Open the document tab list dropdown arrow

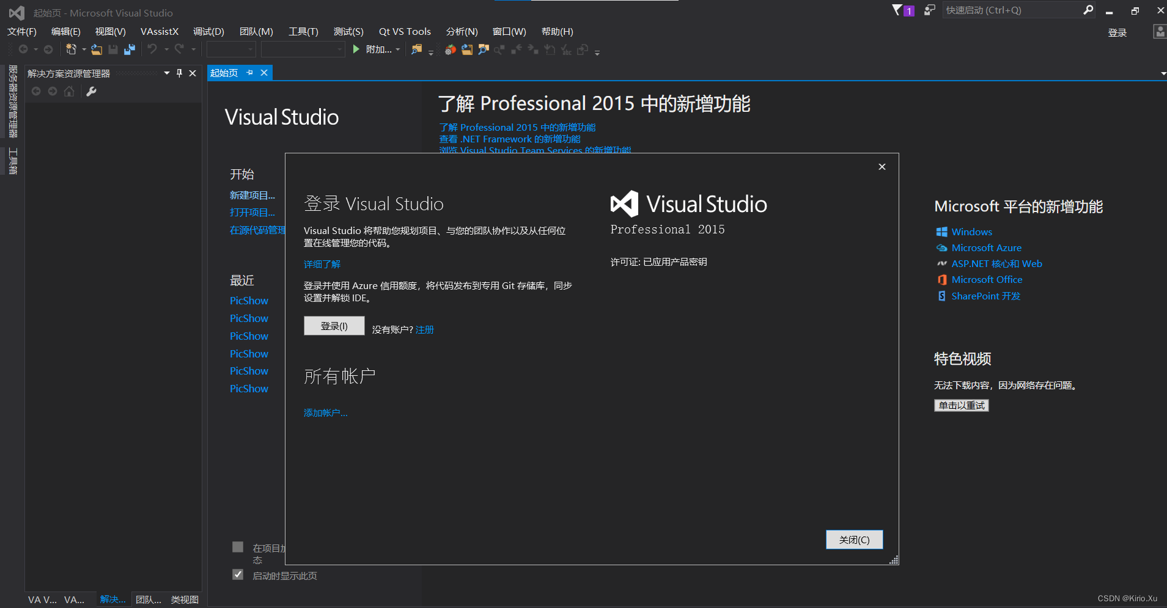point(1163,73)
